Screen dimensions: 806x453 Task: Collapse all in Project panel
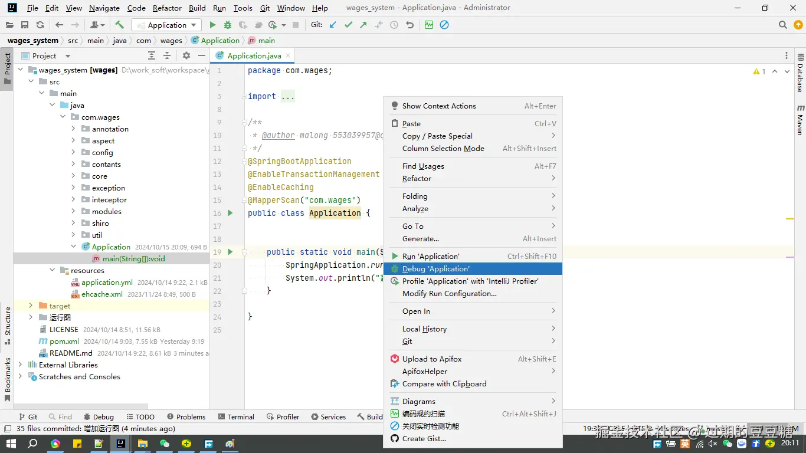click(167, 55)
